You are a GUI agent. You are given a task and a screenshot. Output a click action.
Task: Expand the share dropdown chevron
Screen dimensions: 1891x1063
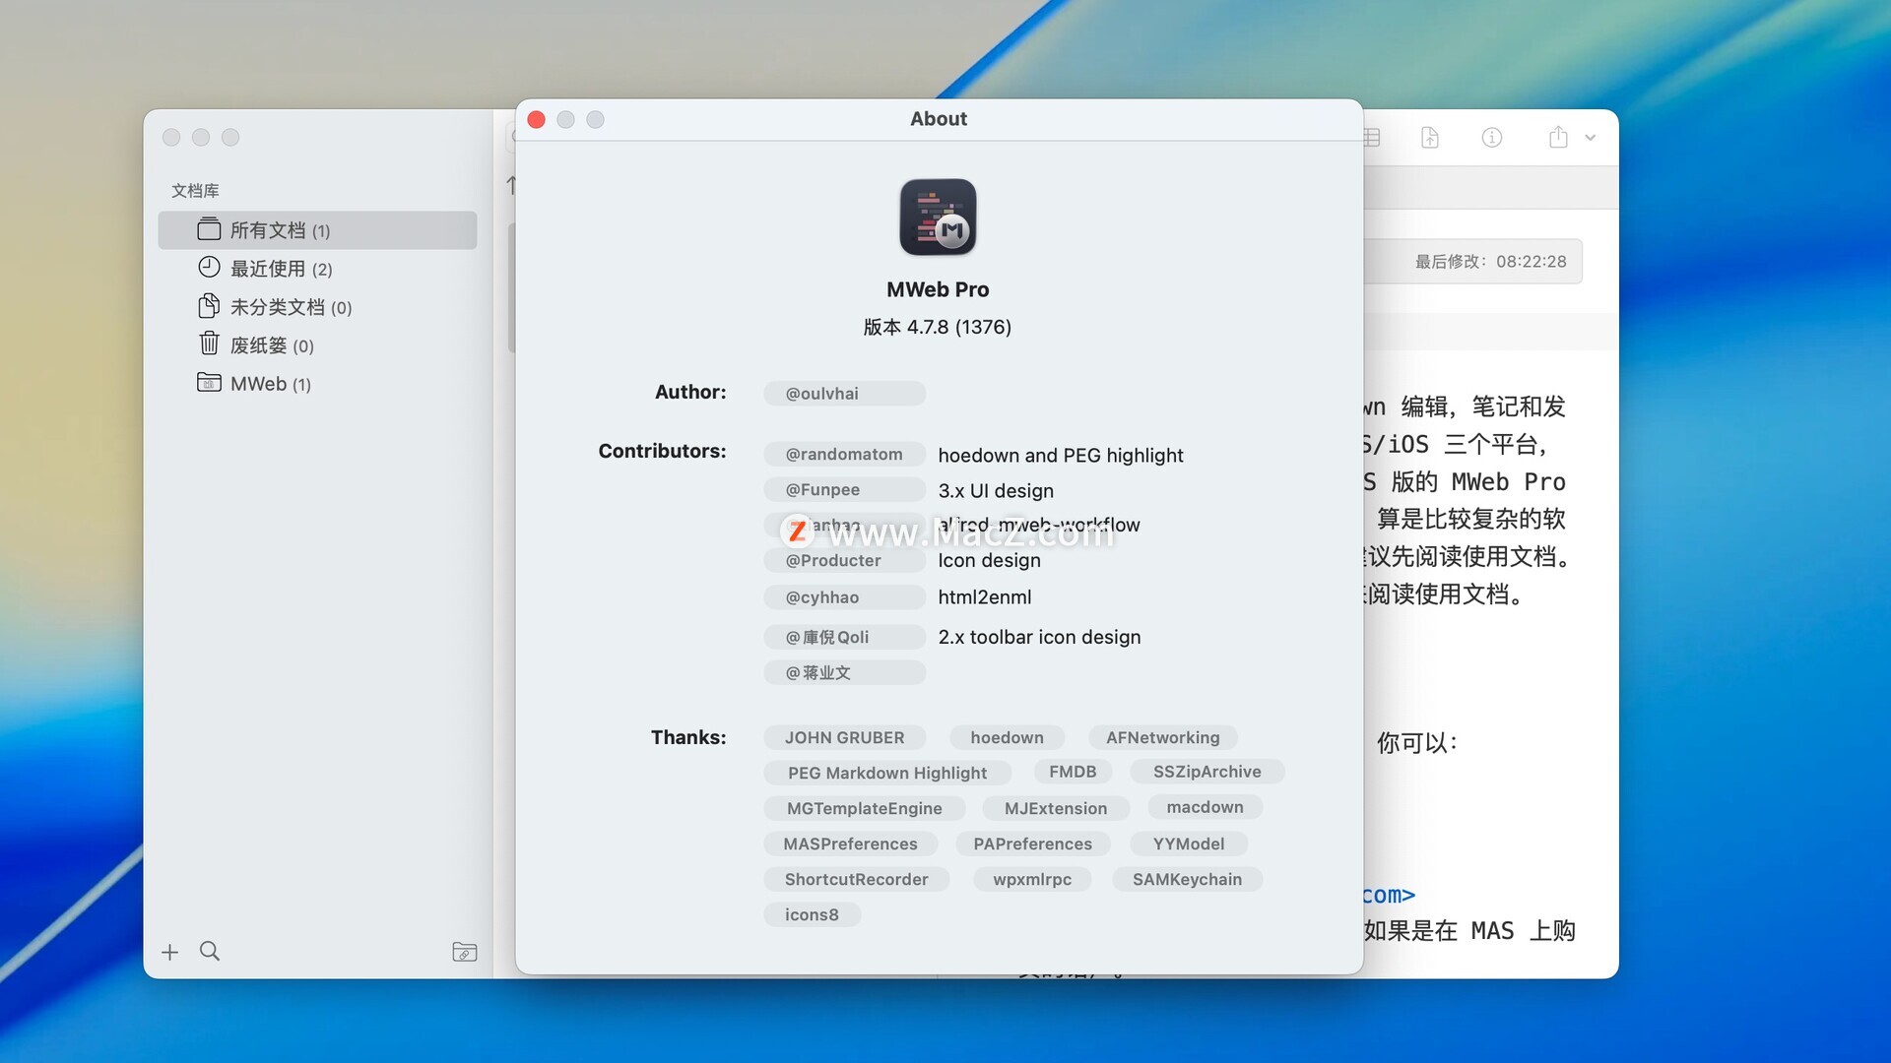tap(1591, 138)
